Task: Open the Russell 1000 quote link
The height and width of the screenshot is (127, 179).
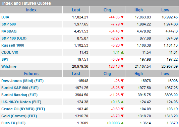Action: point(13,45)
